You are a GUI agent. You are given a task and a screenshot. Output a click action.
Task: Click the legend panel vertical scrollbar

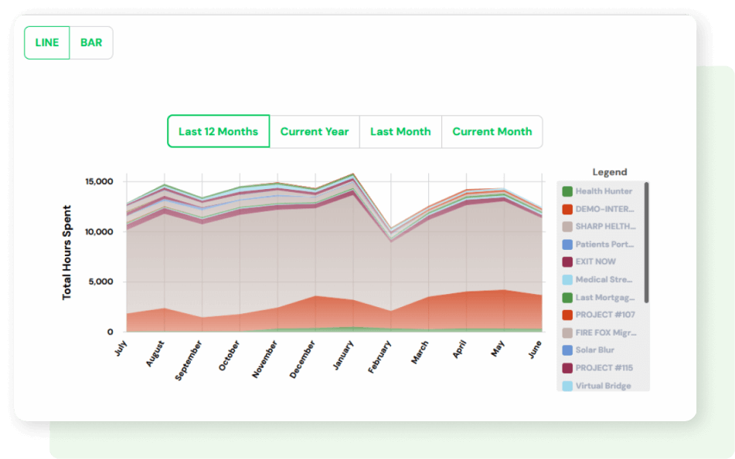tap(647, 243)
